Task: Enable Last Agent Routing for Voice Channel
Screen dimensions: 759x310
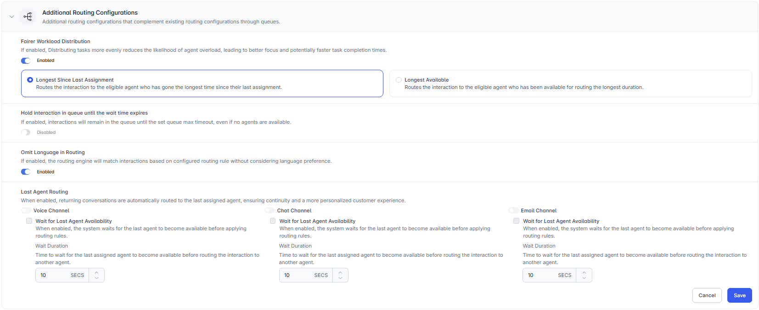Action: tap(26, 210)
